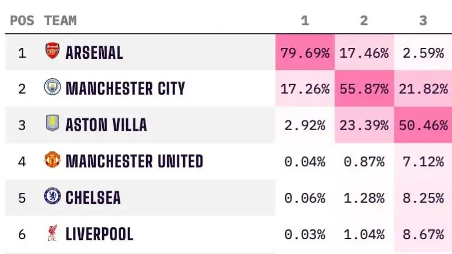This screenshot has width=452, height=254.
Task: Open the Chelsea team name link
Action: [x=93, y=197]
